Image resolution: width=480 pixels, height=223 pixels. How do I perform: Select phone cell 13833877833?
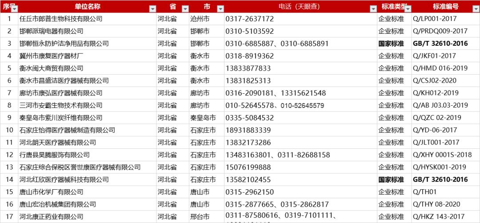click(x=300, y=68)
